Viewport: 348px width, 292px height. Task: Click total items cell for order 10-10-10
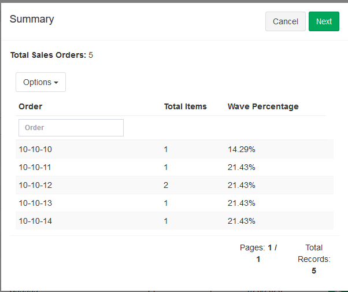click(166, 149)
